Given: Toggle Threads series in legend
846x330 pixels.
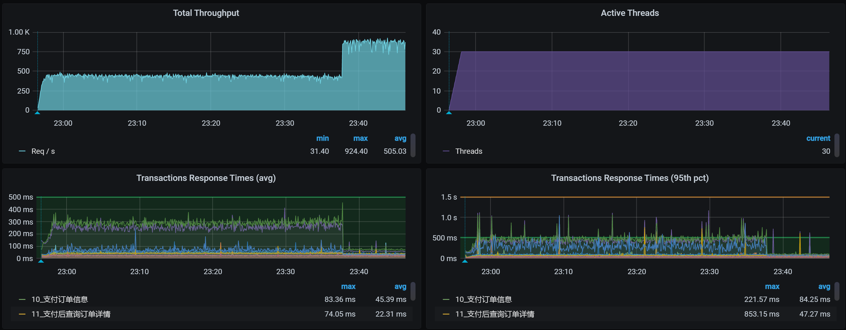Looking at the screenshot, I should click(x=469, y=151).
